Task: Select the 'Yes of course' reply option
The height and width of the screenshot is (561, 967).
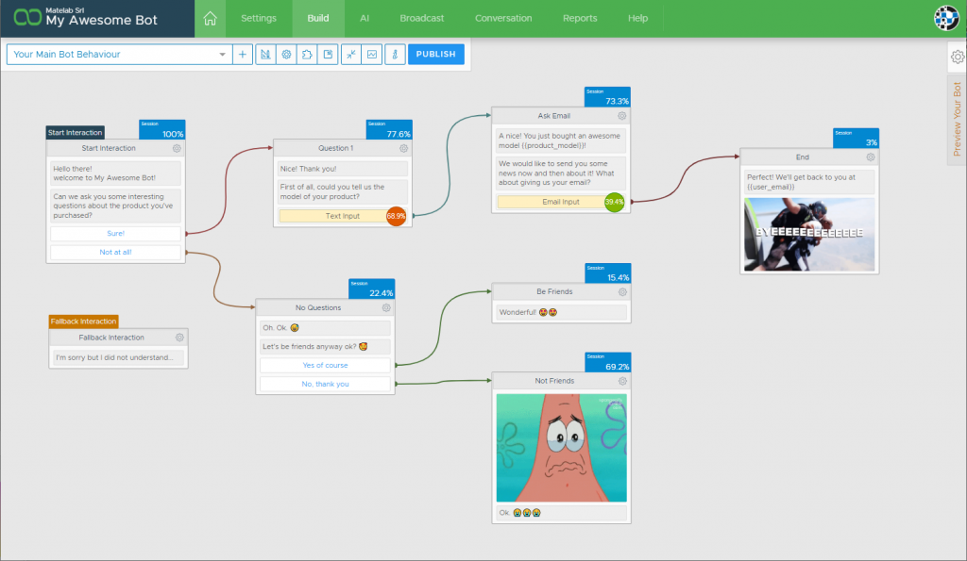Action: [x=325, y=365]
